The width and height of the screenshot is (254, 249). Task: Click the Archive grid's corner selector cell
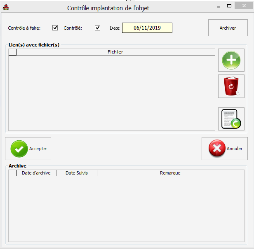[12, 173]
